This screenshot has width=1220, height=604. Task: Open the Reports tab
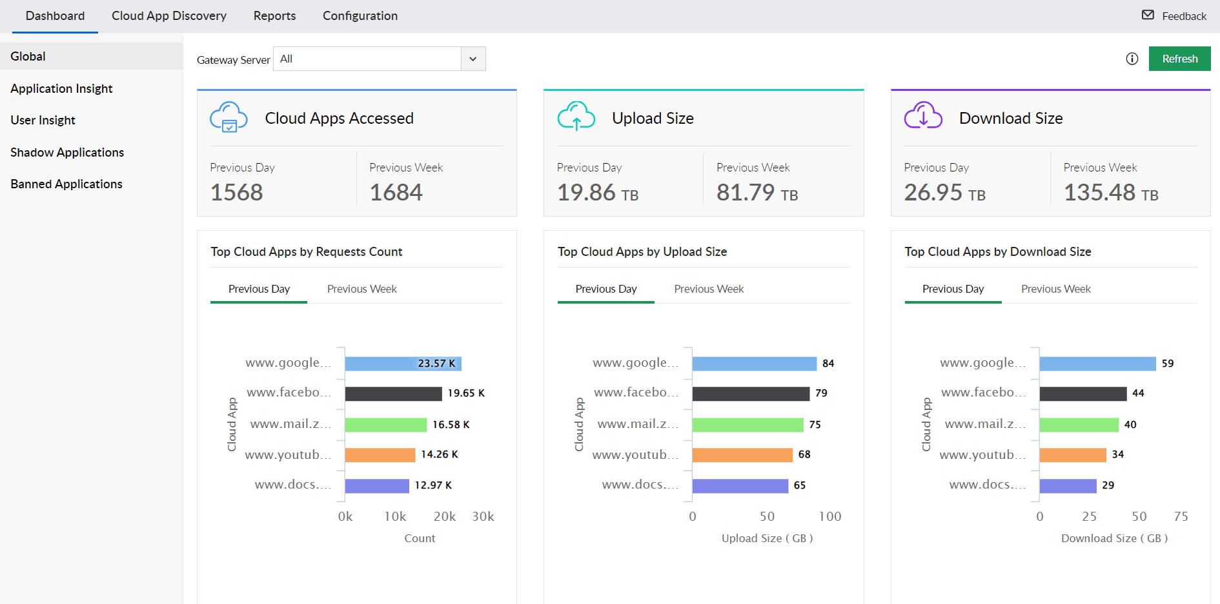(274, 15)
